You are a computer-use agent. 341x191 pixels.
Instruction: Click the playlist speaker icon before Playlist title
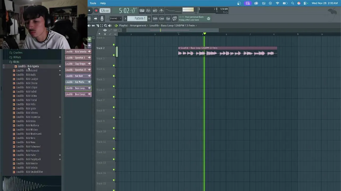(116, 25)
